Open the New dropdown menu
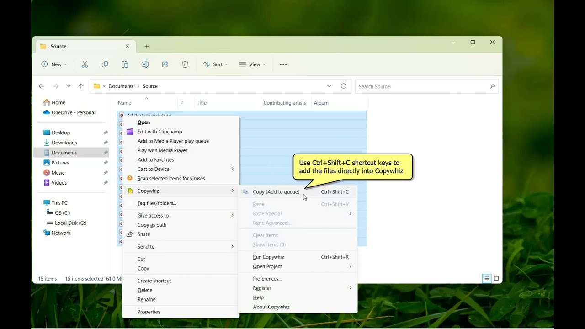 coord(54,64)
